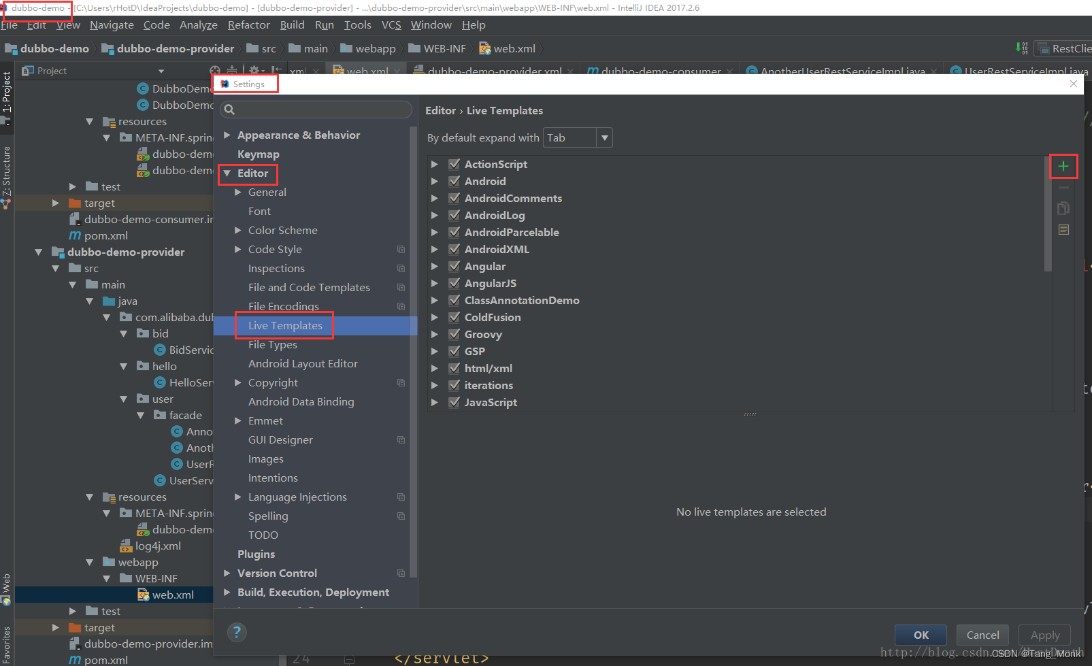The width and height of the screenshot is (1092, 666).
Task: Select the ColdFusion template group row
Action: [736, 317]
